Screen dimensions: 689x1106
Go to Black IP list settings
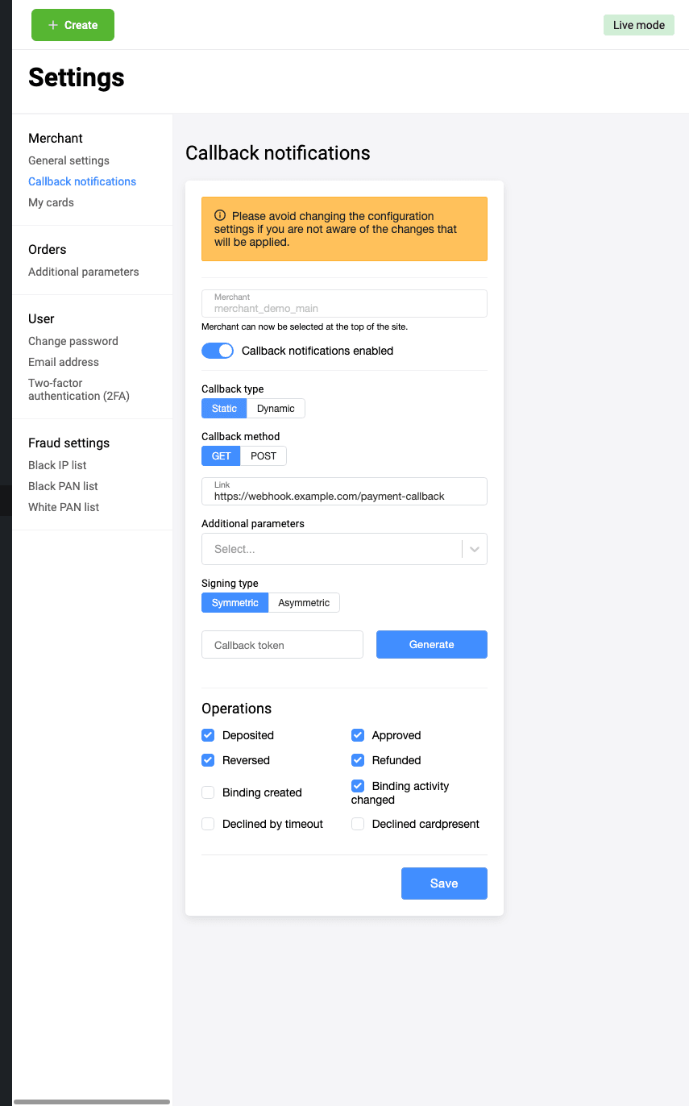(x=57, y=465)
